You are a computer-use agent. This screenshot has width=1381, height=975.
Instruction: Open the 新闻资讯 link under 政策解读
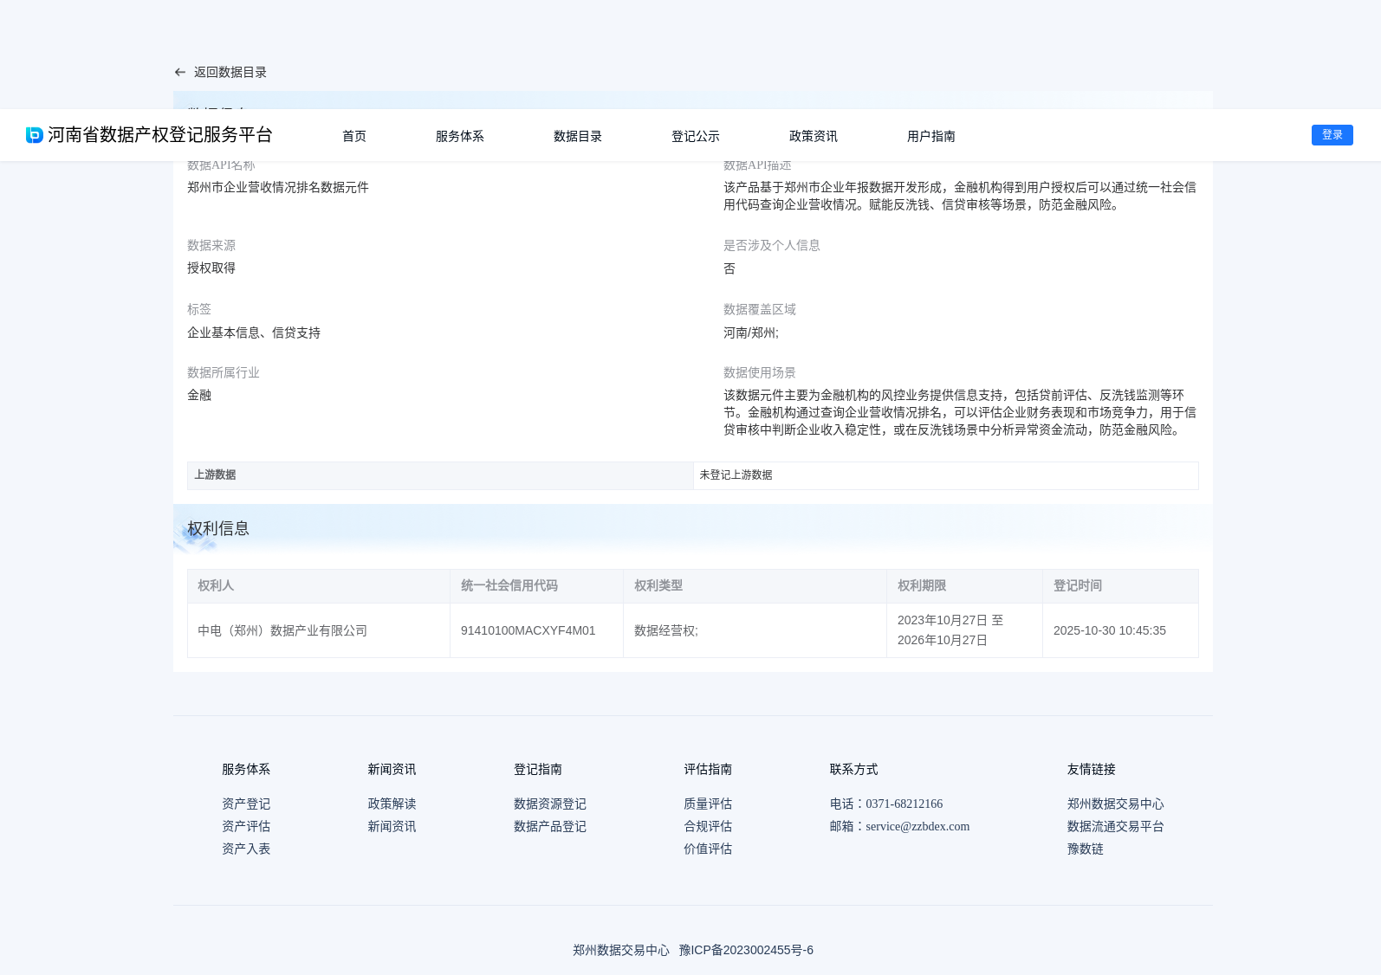(392, 827)
